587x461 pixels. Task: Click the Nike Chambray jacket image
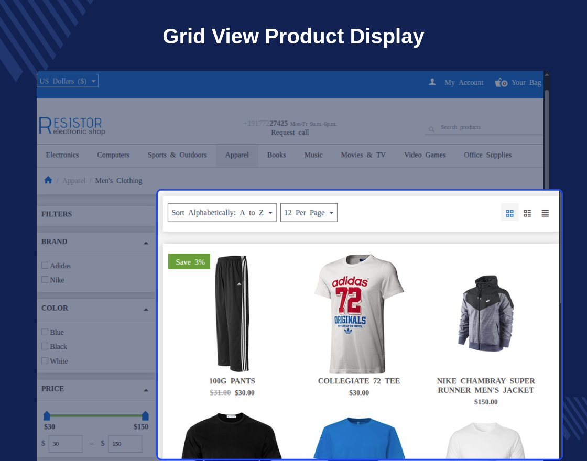pos(486,314)
